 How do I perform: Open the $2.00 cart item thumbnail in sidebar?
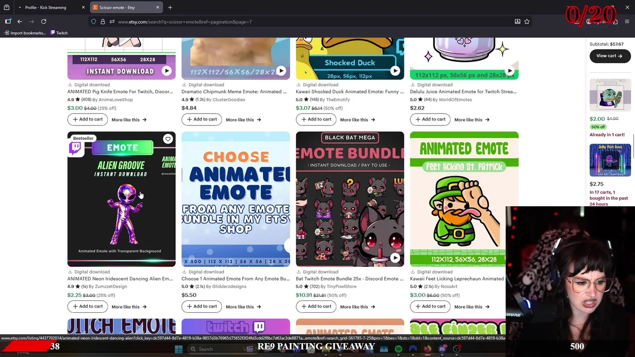pyautogui.click(x=610, y=94)
